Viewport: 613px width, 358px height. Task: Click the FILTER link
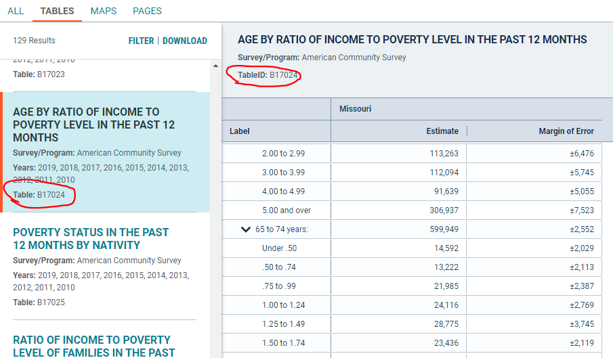[x=141, y=41]
